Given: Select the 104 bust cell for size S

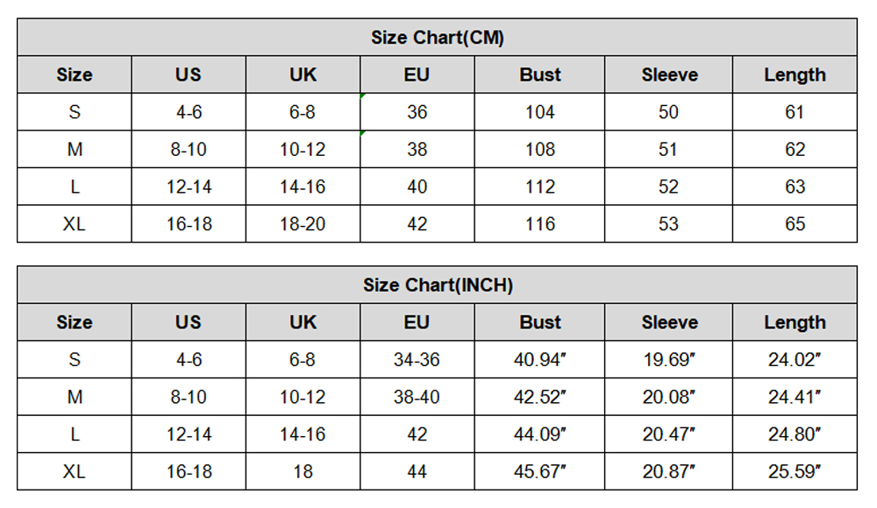Looking at the screenshot, I should 539,112.
